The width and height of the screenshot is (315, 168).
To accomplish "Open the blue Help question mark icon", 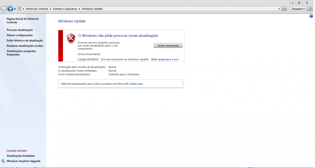I will point(311,16).
